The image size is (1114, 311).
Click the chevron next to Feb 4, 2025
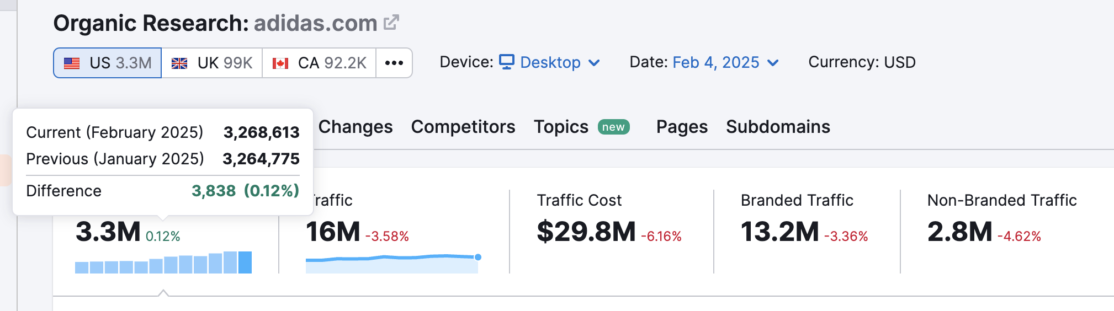(x=773, y=63)
